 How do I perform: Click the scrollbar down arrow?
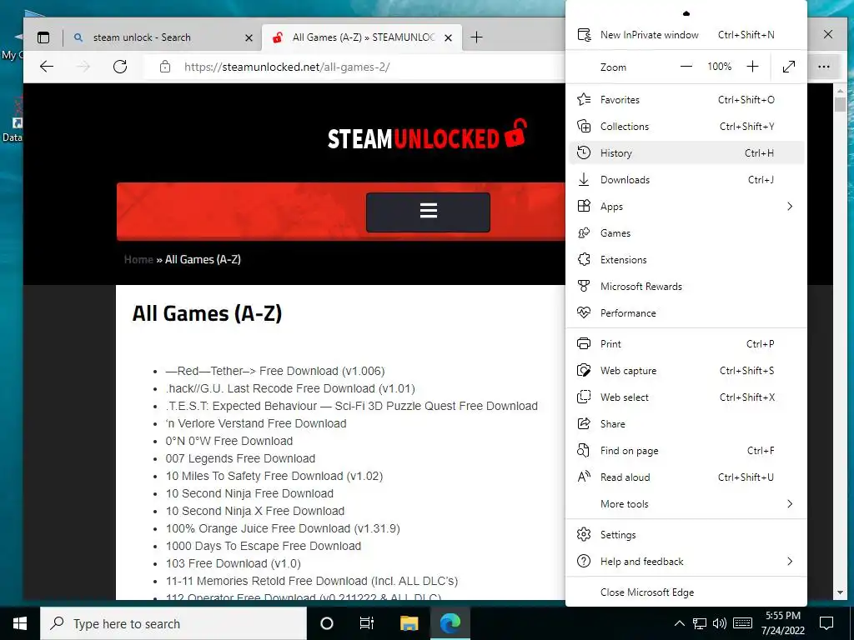(x=841, y=592)
